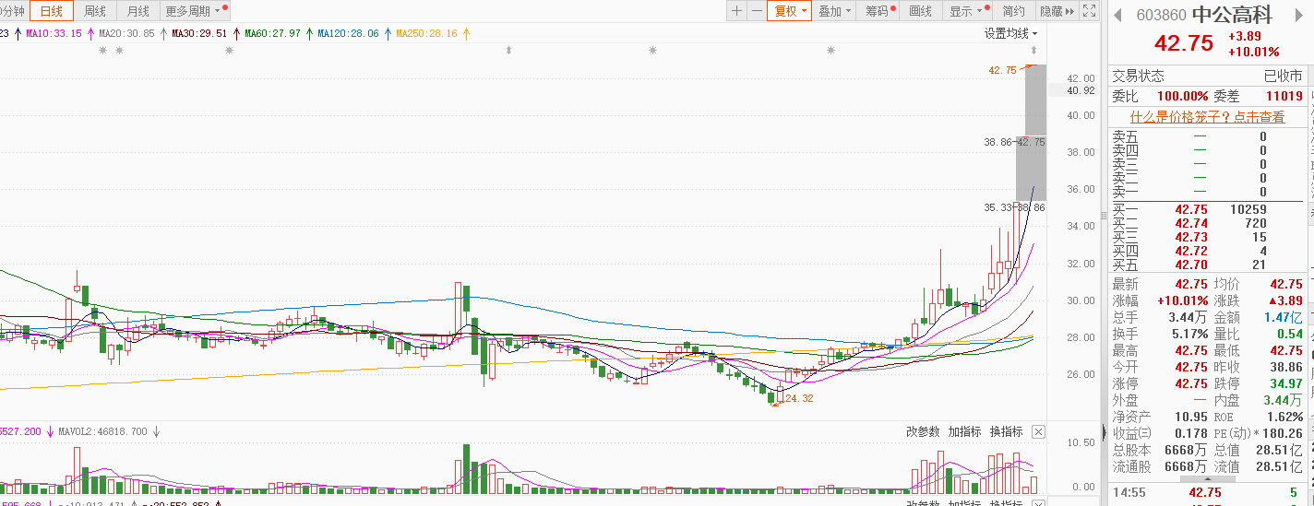Open the 显示 display dropdown

(x=967, y=11)
